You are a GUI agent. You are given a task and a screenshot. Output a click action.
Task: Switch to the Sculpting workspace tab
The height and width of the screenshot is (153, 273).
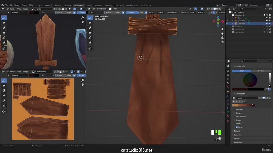(x=58, y=5)
